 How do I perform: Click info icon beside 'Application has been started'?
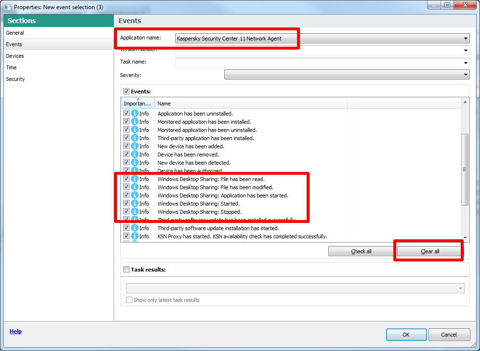135,195
